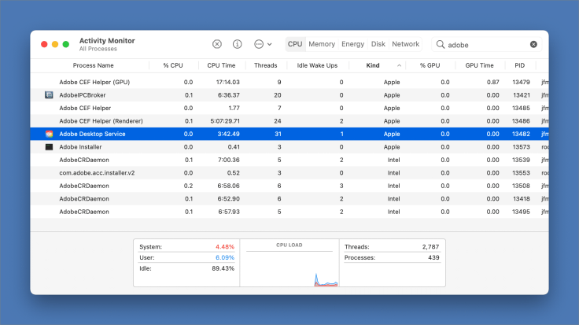Click the ellipsis more actions icon
579x325 pixels.
tap(259, 44)
